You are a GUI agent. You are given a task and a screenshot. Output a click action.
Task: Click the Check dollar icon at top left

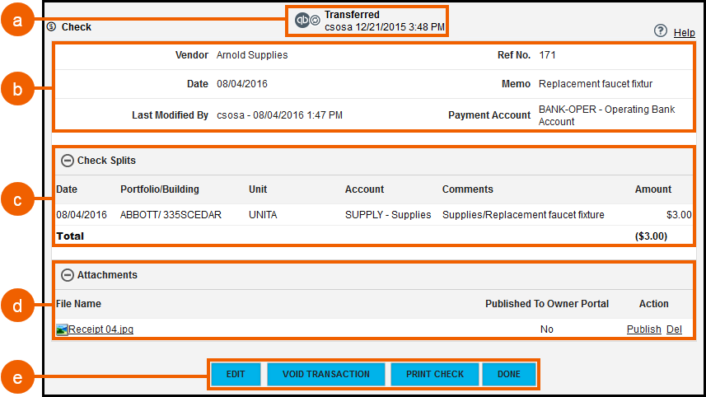[51, 27]
